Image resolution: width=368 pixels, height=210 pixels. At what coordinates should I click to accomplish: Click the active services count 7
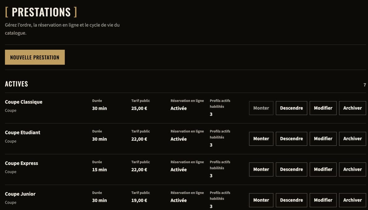pyautogui.click(x=365, y=85)
